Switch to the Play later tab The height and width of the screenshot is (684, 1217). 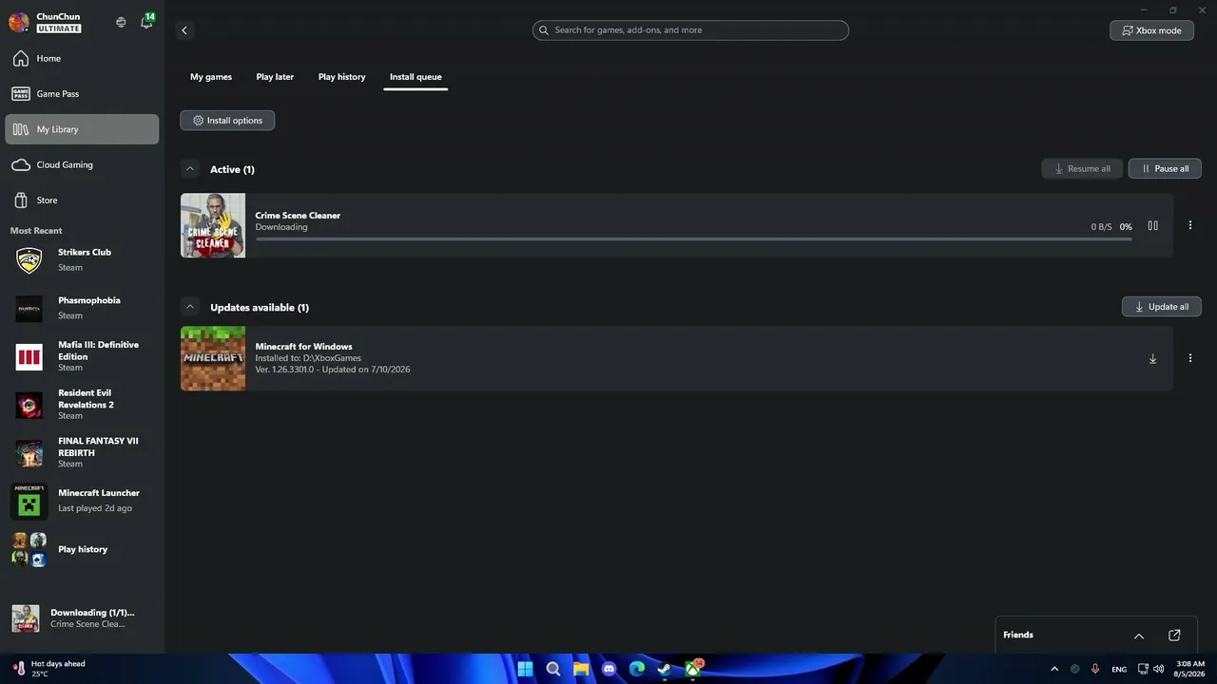pos(275,77)
